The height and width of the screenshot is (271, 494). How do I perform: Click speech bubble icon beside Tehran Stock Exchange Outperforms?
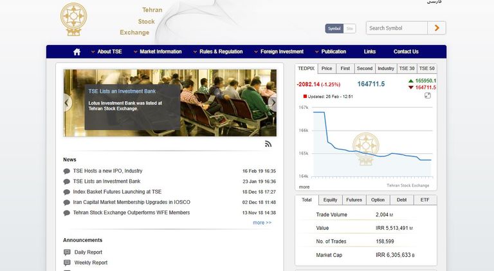[66, 212]
